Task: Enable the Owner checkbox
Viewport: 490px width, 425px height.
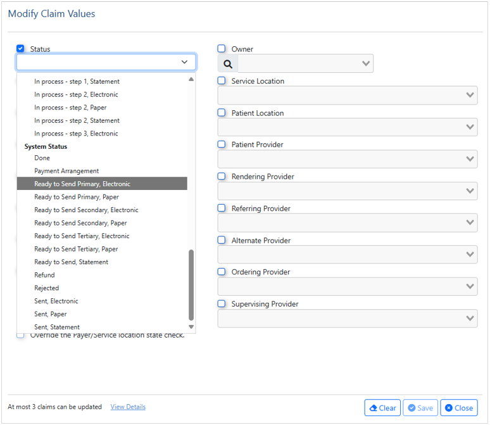Action: tap(222, 49)
